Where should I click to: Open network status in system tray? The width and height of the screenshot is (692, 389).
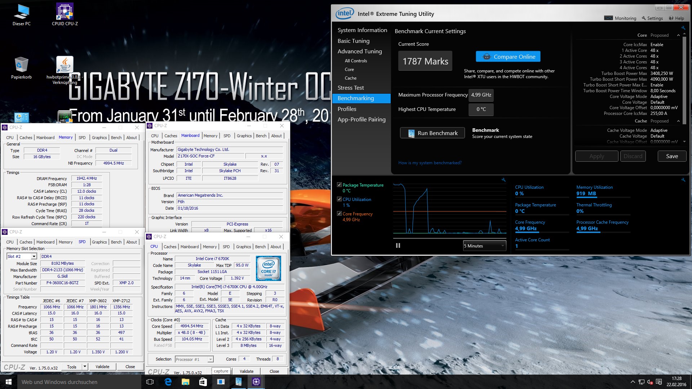click(x=642, y=382)
